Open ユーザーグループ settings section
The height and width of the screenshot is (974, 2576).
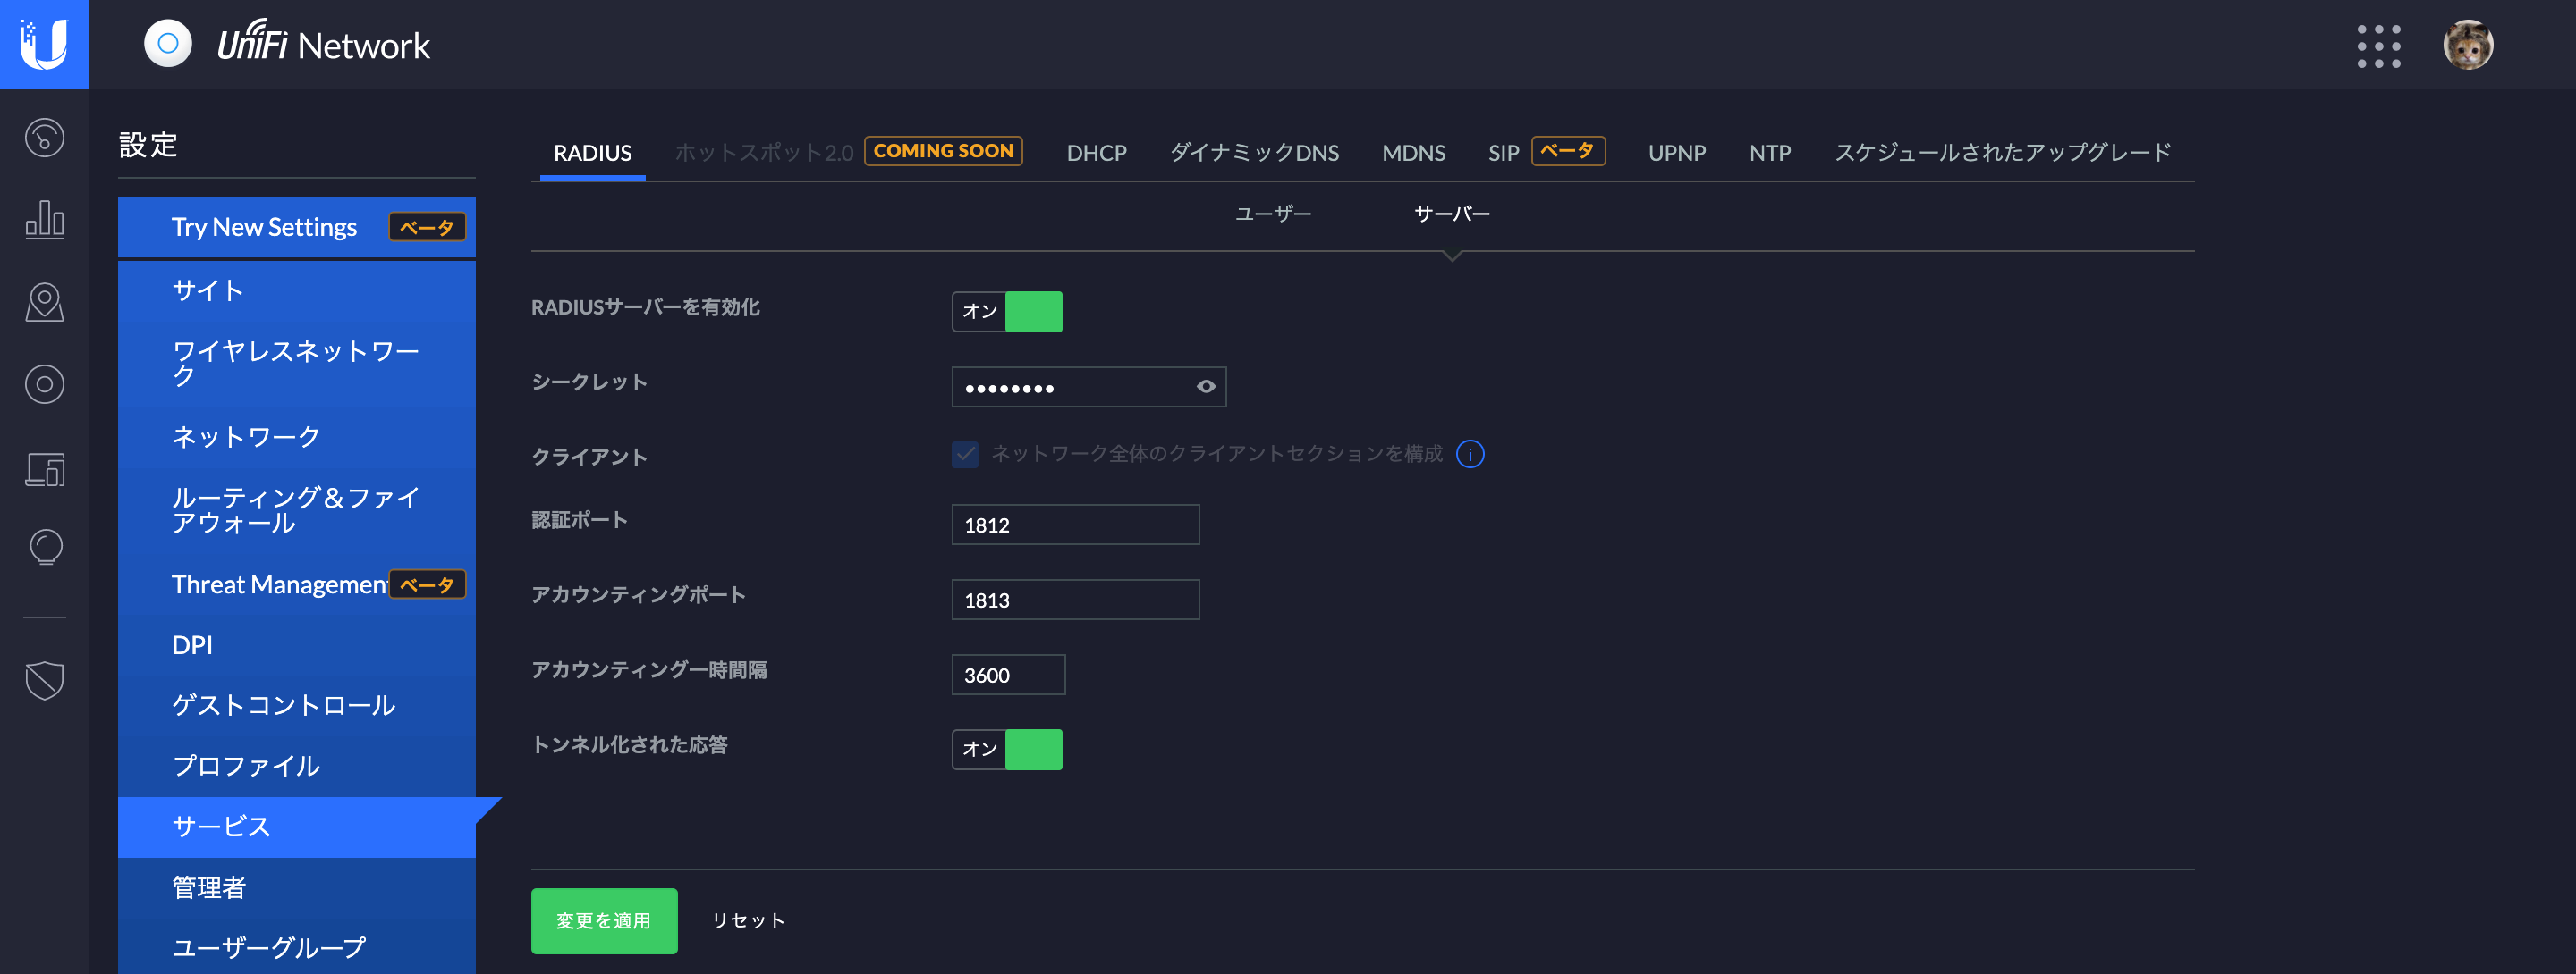pos(297,947)
